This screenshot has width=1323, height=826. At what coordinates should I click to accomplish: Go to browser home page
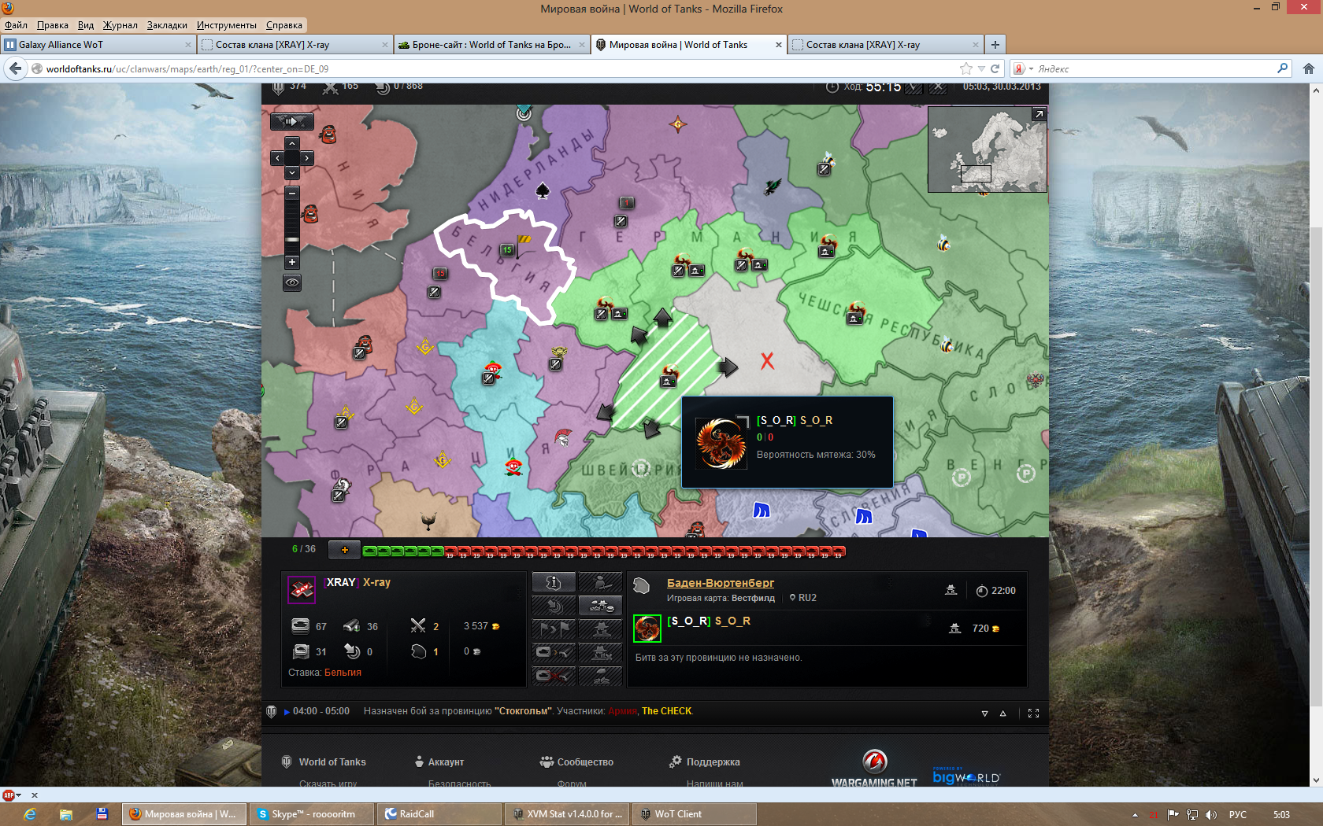(1308, 69)
